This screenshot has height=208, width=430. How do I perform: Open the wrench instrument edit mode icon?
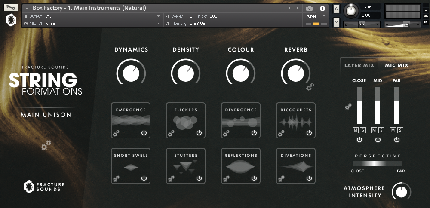click(11, 7)
